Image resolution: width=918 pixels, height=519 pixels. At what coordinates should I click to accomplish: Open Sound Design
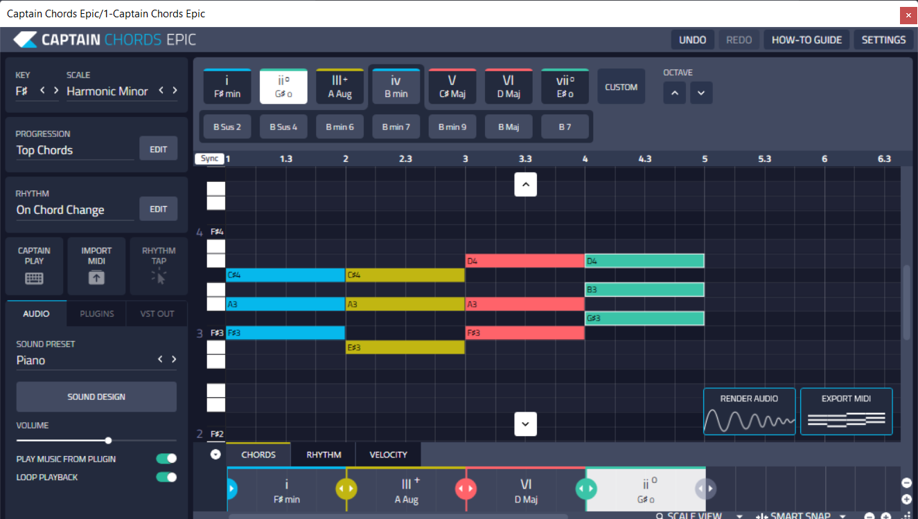click(x=96, y=397)
